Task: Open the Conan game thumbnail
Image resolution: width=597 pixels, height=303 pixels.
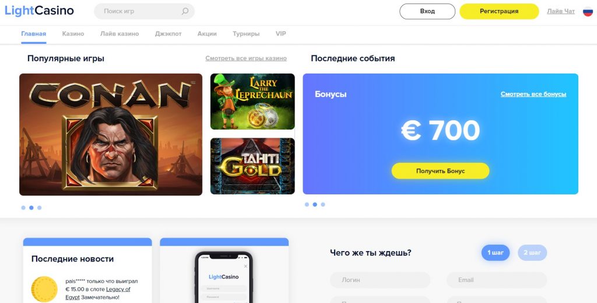Action: [111, 134]
